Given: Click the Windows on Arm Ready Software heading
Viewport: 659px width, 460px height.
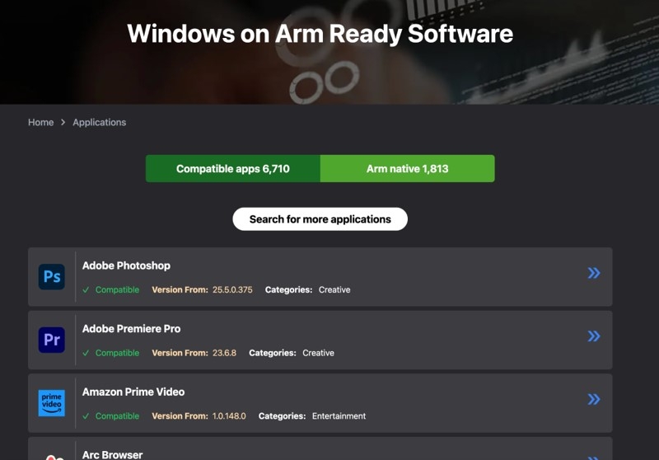Looking at the screenshot, I should tap(320, 34).
